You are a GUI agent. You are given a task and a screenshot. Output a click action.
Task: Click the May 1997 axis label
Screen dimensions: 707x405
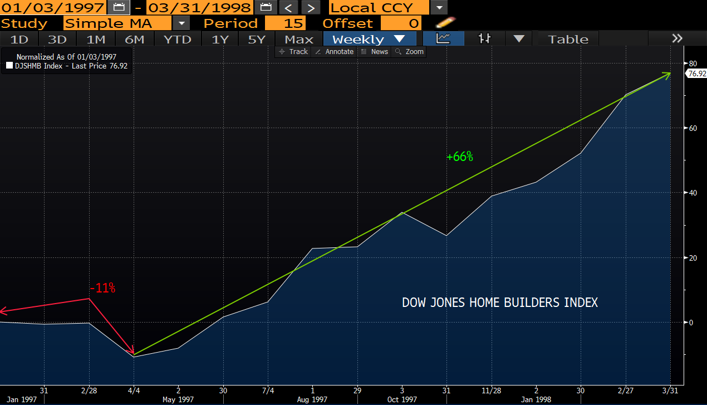coord(178,399)
